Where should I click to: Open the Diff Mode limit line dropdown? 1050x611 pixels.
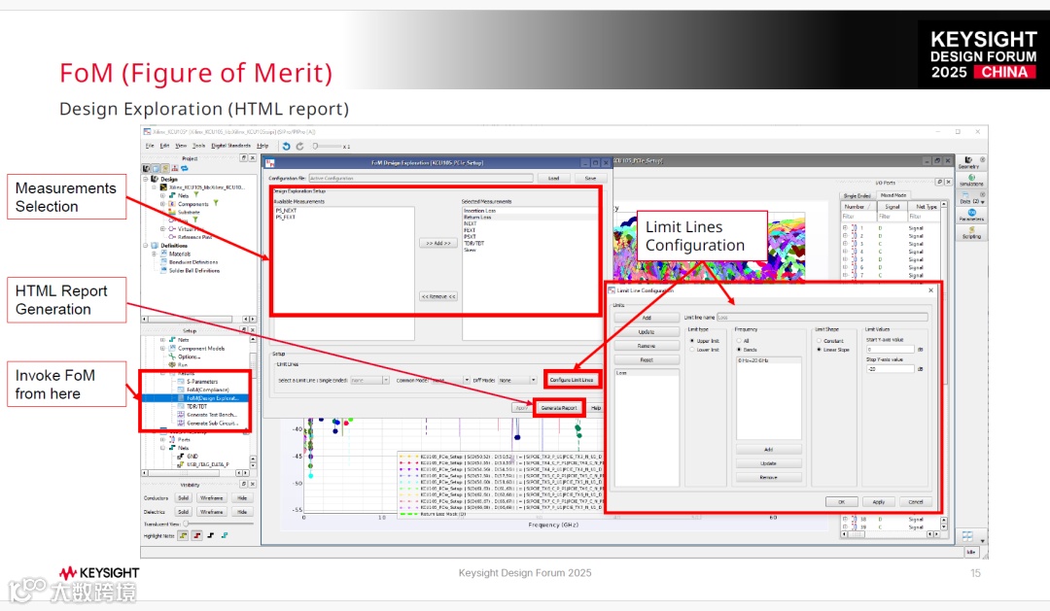517,380
